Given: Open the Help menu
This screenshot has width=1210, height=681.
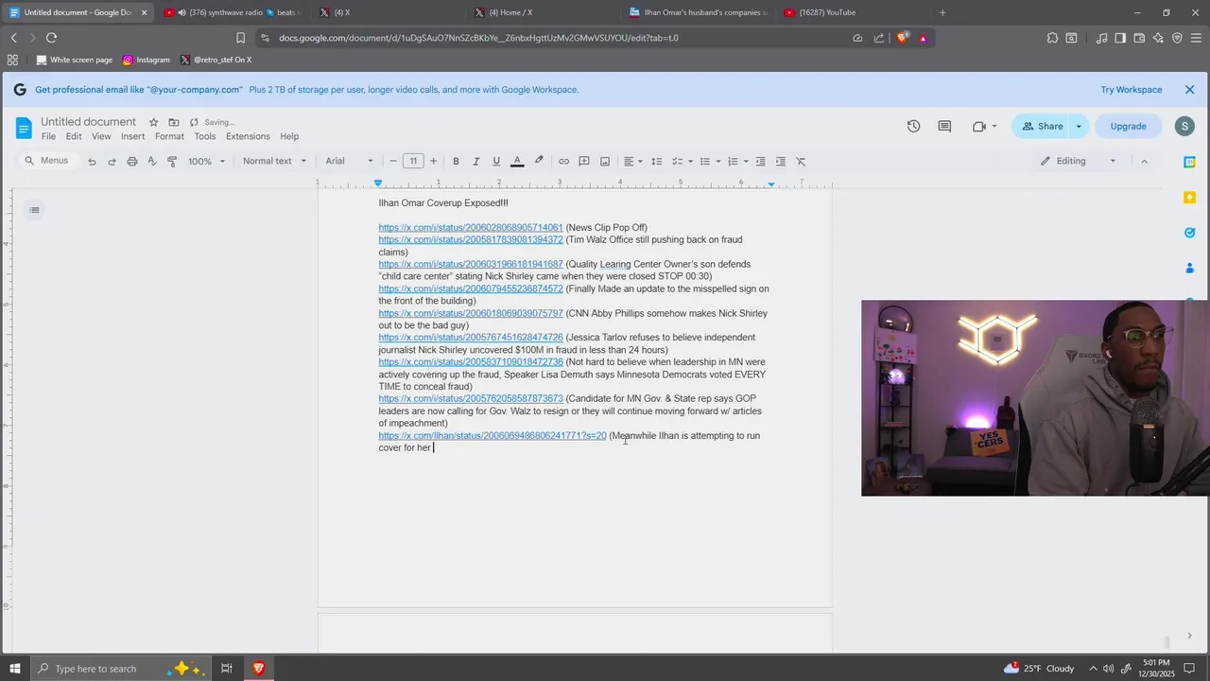Looking at the screenshot, I should click(x=289, y=137).
